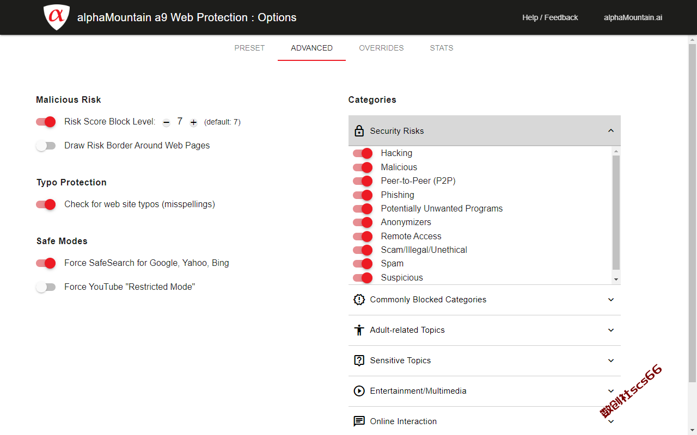Screen dimensions: 697x435
Task: Click the alphaMountain shield logo
Action: click(x=57, y=17)
